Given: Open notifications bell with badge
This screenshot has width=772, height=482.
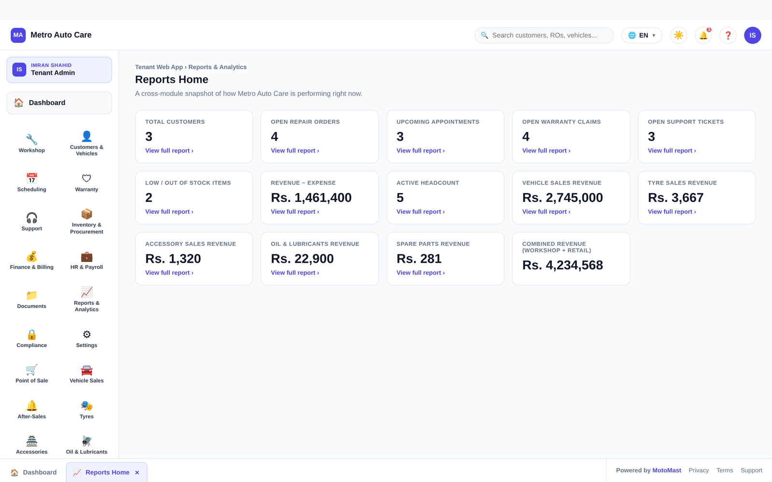Looking at the screenshot, I should point(703,35).
